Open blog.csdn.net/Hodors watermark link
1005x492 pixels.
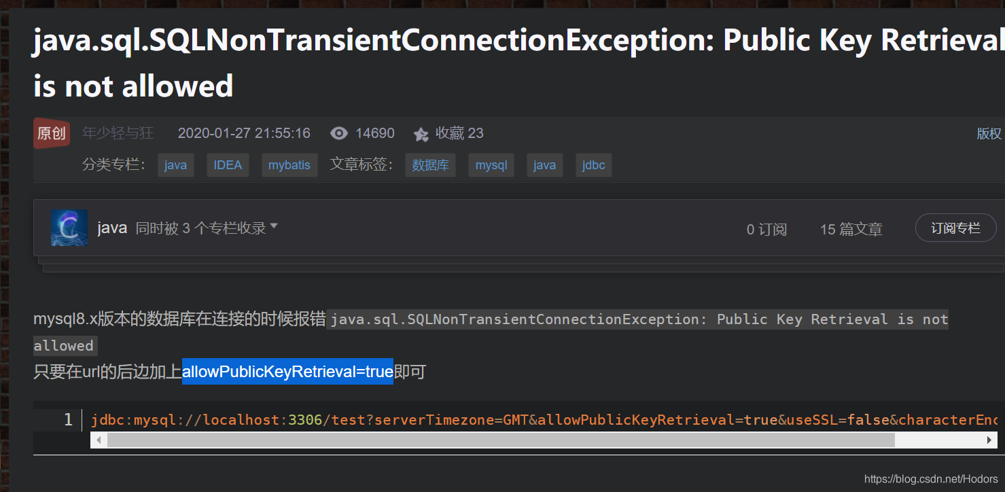pyautogui.click(x=932, y=478)
